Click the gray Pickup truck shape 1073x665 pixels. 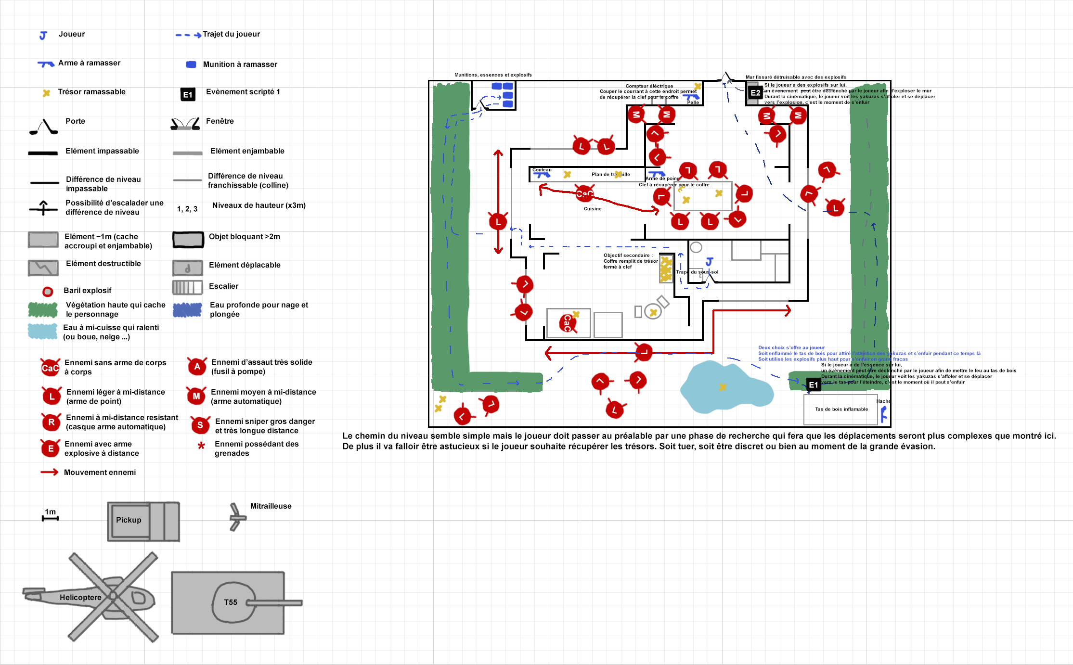[143, 522]
